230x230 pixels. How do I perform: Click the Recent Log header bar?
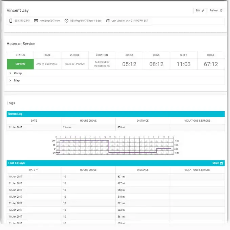pos(116,114)
